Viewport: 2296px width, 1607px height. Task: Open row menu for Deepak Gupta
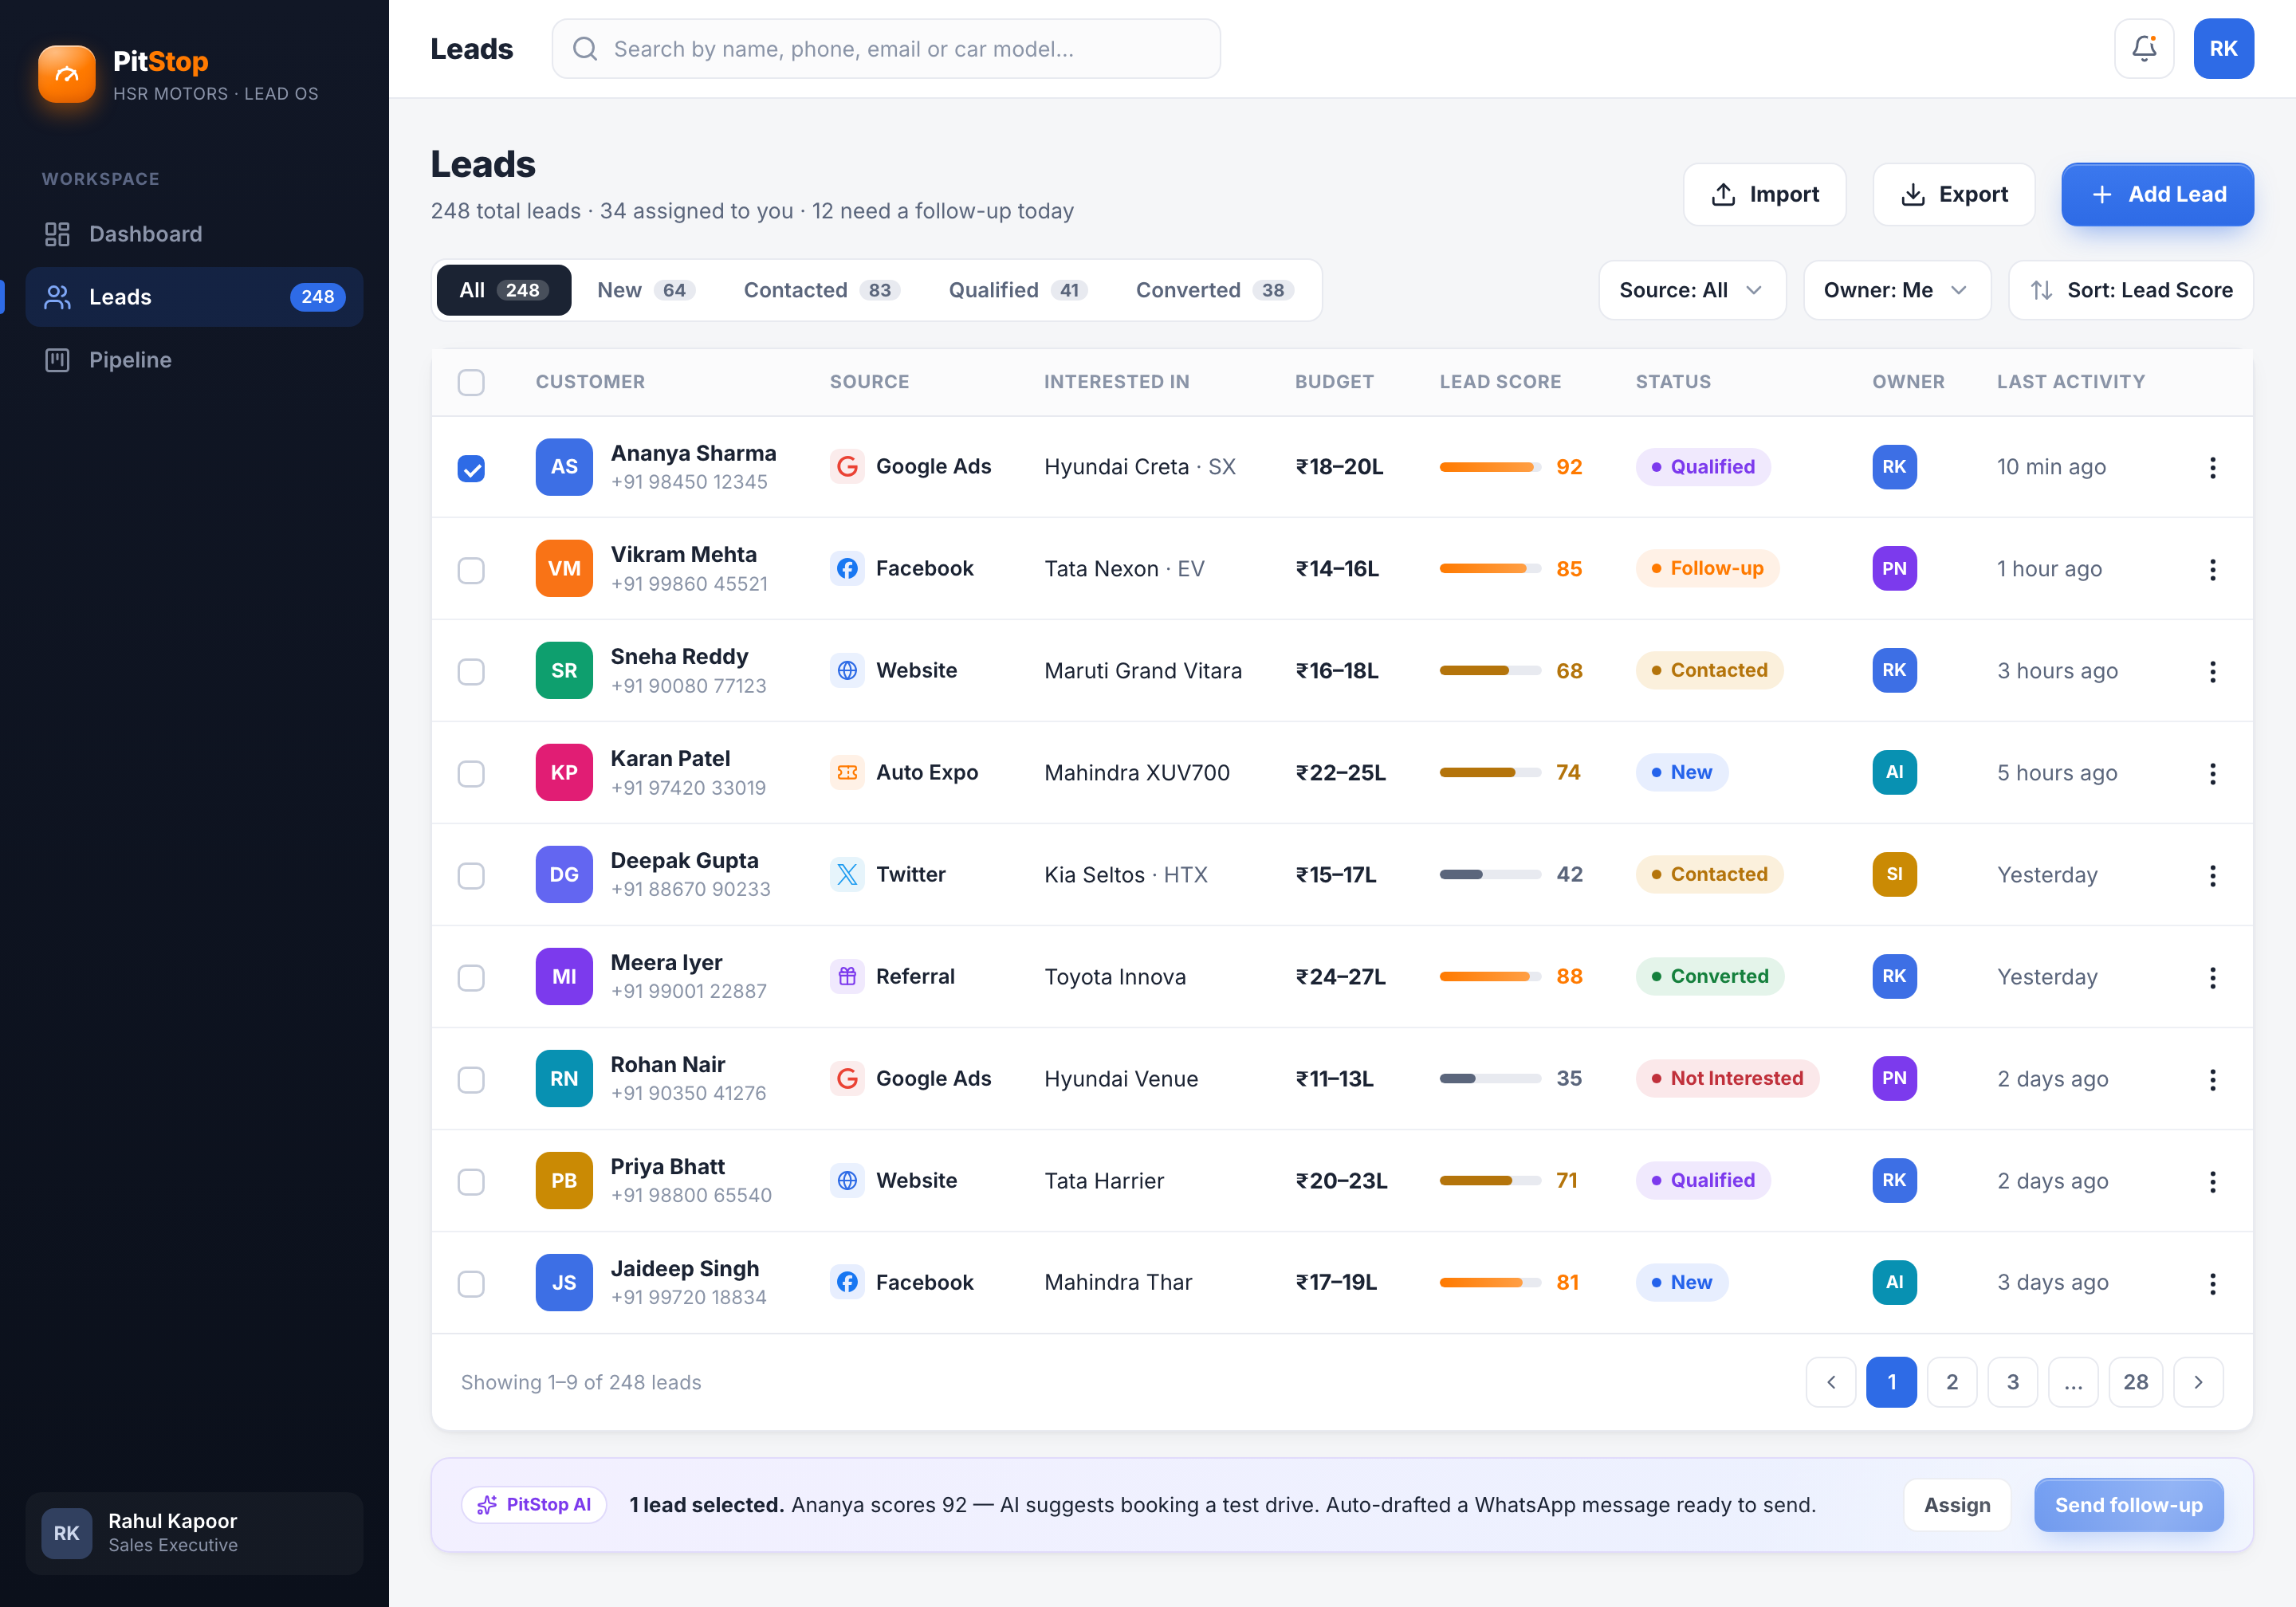pyautogui.click(x=2212, y=875)
